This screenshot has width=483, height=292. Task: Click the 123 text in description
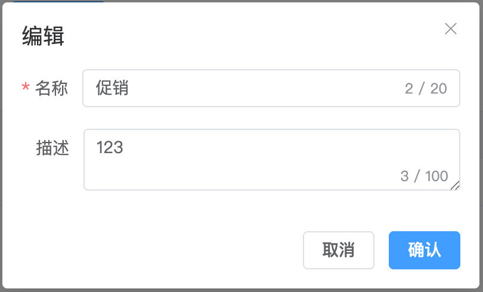pos(109,147)
